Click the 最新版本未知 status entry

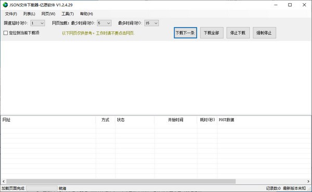294,188
